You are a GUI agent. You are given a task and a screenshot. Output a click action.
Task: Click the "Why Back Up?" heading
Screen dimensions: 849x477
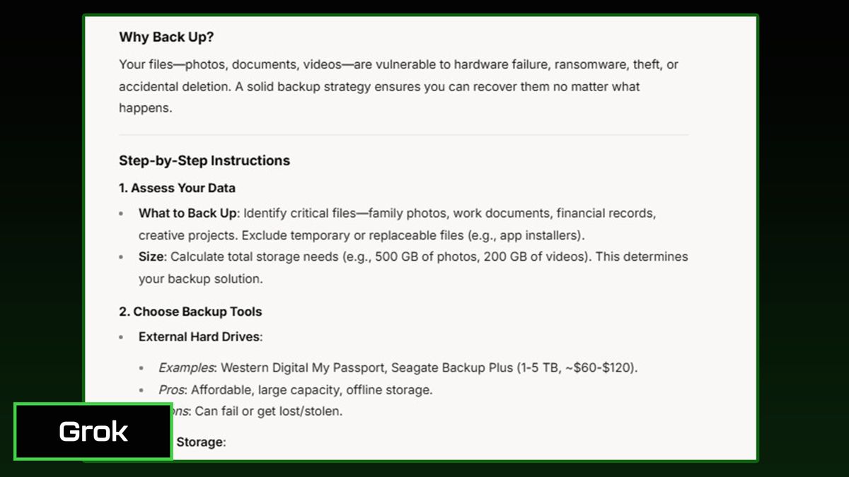(166, 37)
